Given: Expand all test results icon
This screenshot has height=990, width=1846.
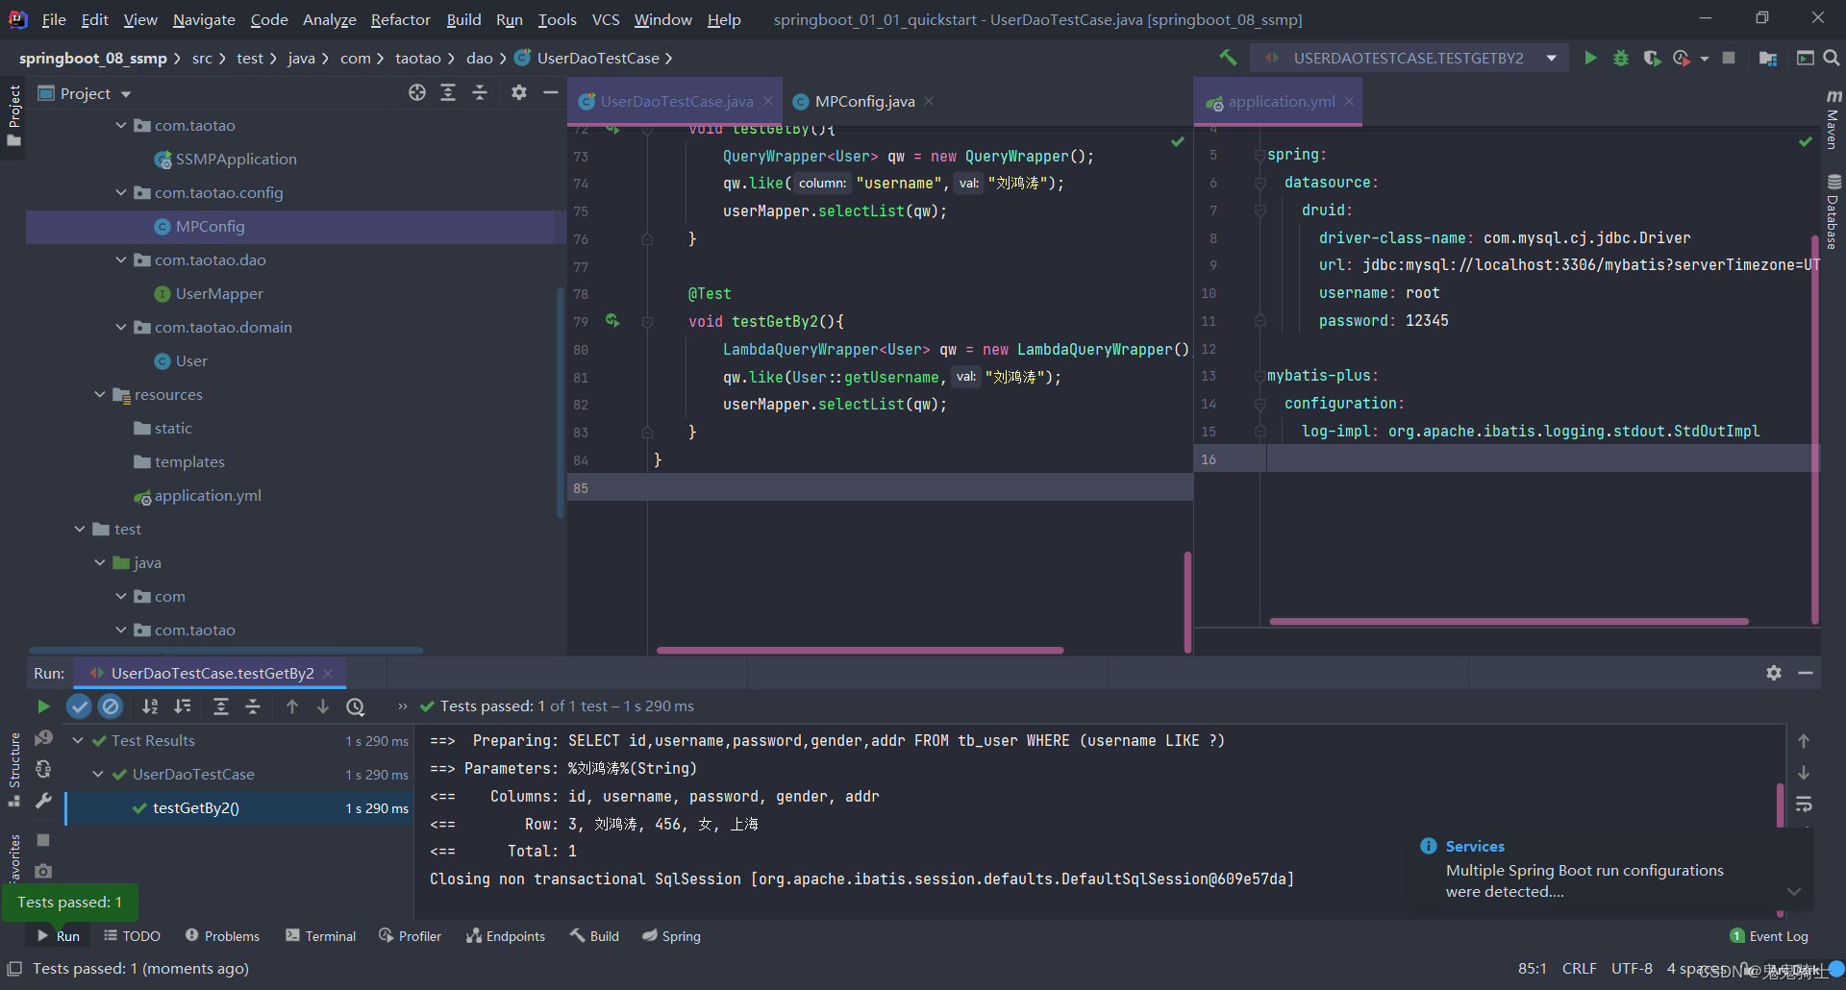Looking at the screenshot, I should tap(221, 706).
